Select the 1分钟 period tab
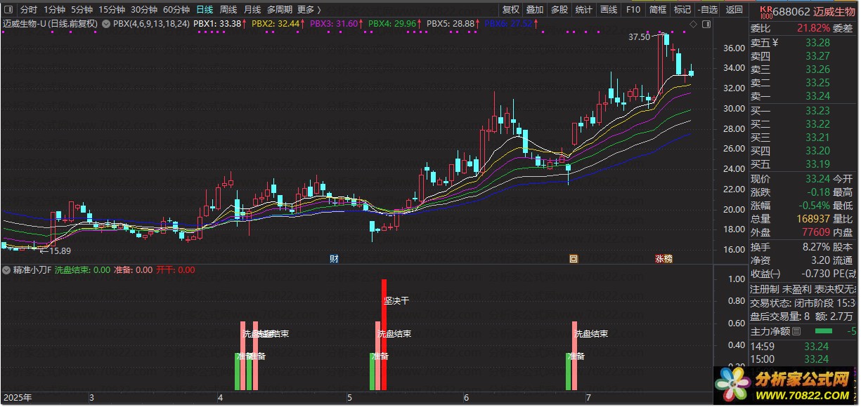This screenshot has height=407, width=861. (x=54, y=10)
